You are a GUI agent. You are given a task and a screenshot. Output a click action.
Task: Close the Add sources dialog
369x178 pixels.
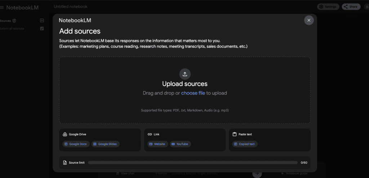coord(309,20)
